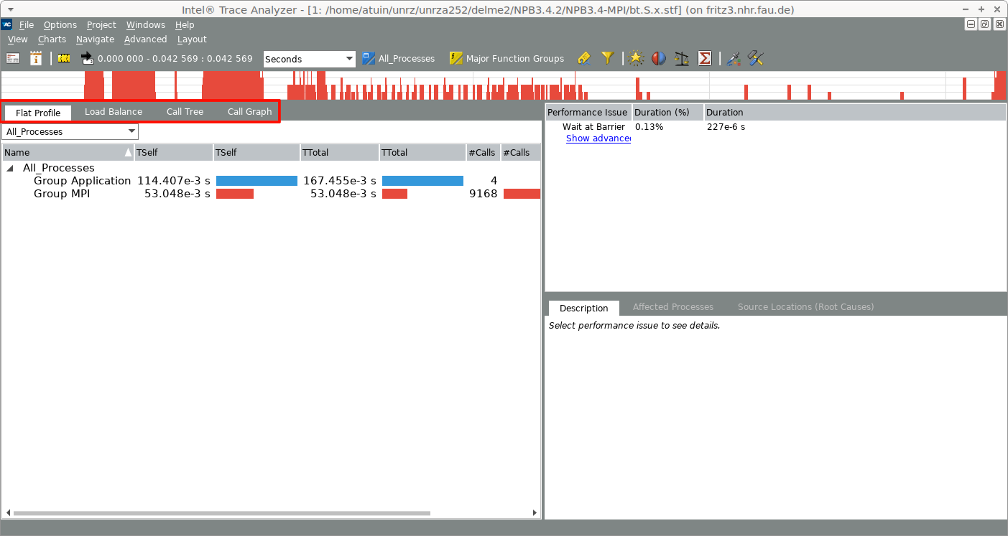Open the Layout menu
Screen dimensions: 1008x536
[x=192, y=39]
